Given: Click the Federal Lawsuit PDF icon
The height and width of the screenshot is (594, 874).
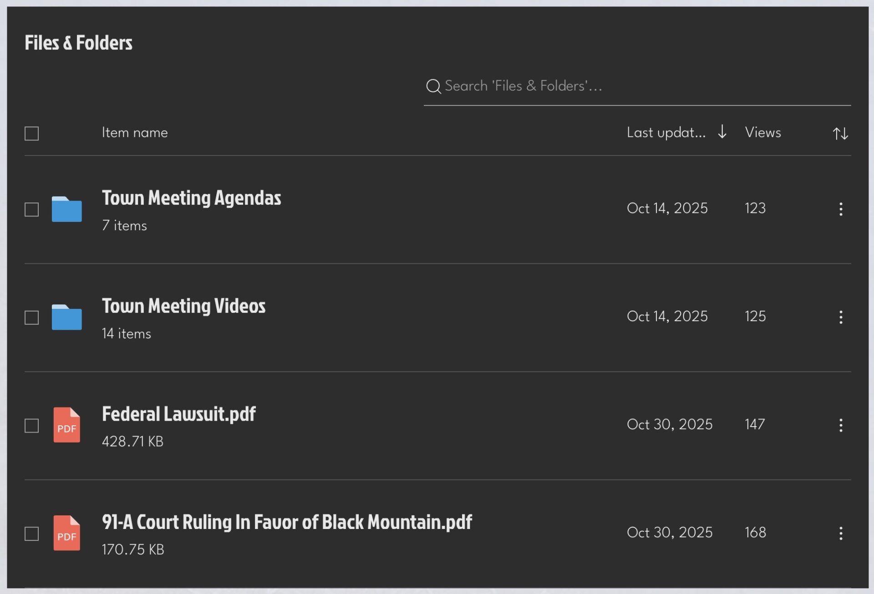Looking at the screenshot, I should (x=66, y=425).
